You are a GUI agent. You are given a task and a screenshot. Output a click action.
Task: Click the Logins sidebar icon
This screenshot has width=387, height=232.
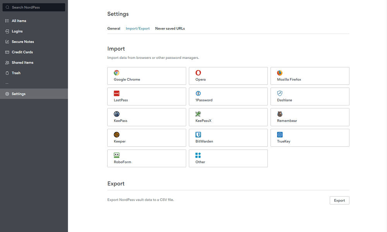click(x=7, y=31)
